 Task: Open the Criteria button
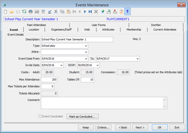[103, 127]
